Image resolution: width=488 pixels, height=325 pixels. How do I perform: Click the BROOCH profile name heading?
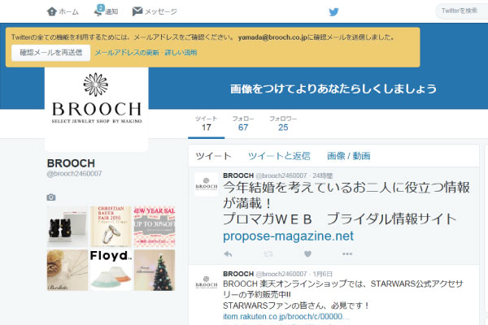[x=71, y=163]
